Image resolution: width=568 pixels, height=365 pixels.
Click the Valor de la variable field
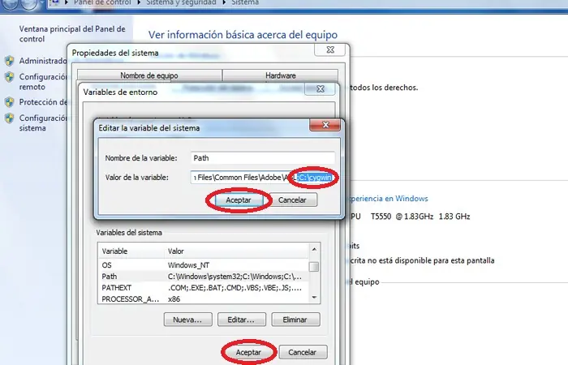tap(263, 178)
